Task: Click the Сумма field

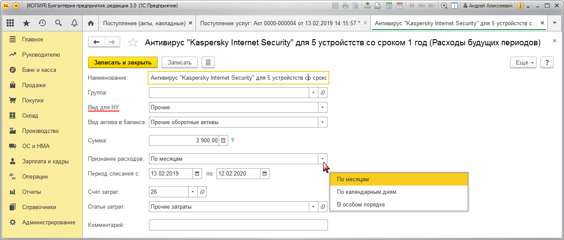Action: [184, 140]
